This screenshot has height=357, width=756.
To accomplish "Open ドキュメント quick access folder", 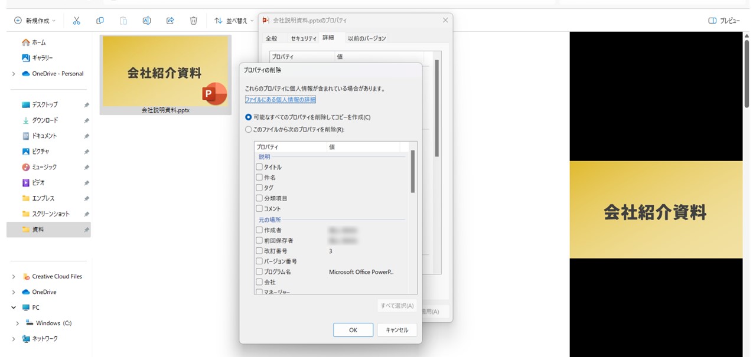I will (x=40, y=136).
